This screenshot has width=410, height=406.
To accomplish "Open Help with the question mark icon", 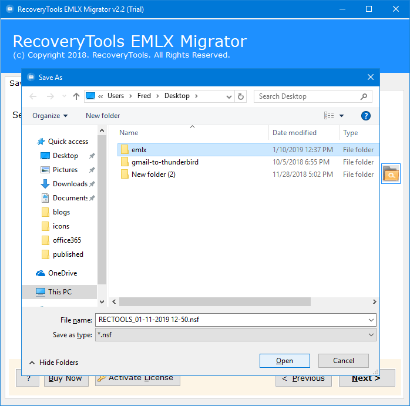I will pyautogui.click(x=365, y=116).
